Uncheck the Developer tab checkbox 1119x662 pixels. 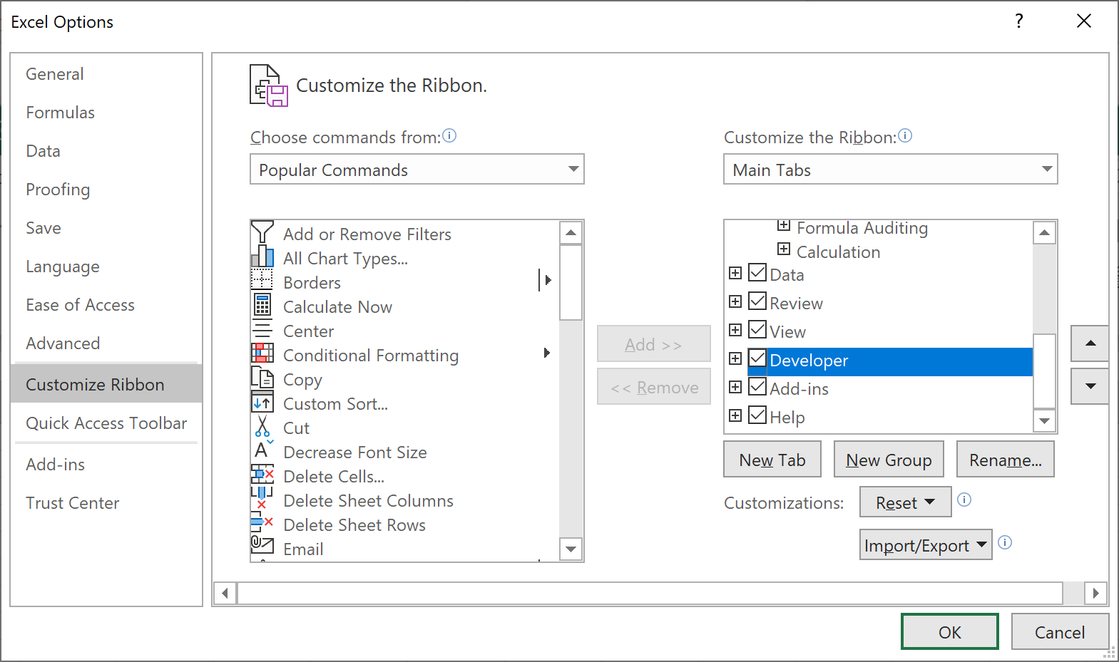(x=757, y=359)
